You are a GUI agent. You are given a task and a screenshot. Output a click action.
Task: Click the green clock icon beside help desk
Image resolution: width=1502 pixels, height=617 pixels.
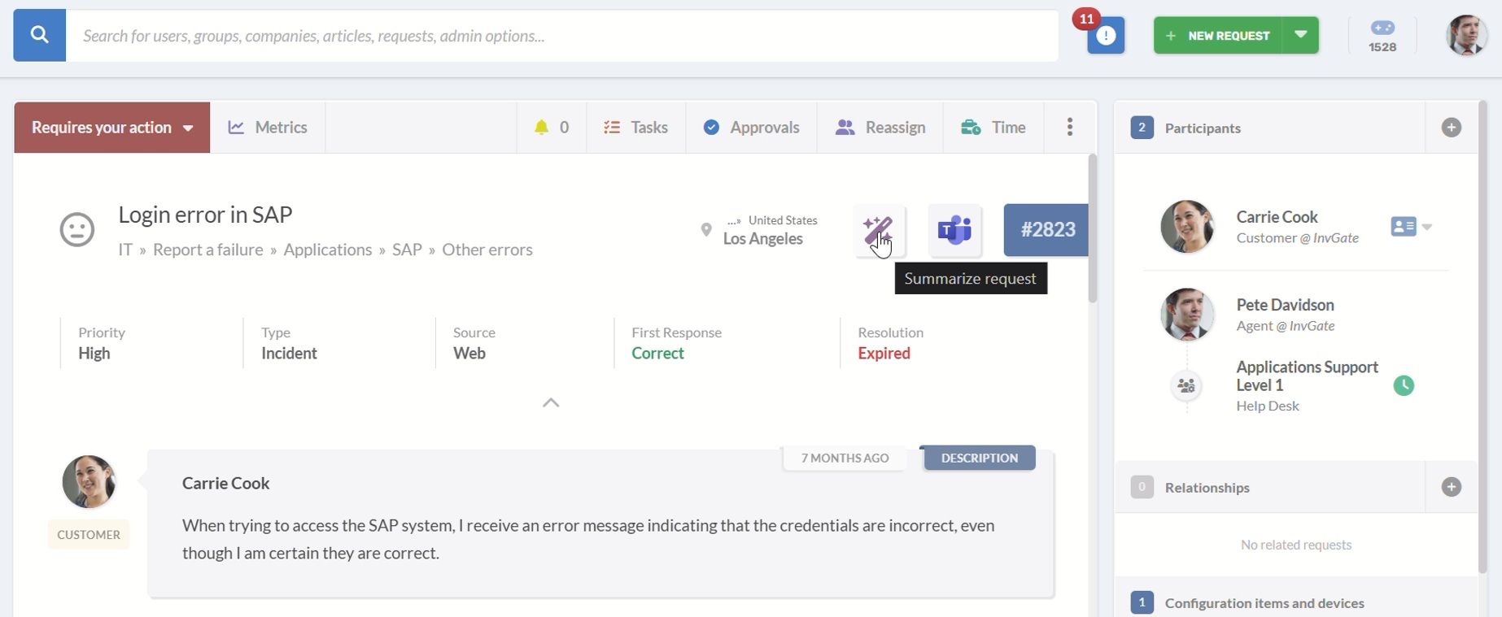coord(1404,385)
